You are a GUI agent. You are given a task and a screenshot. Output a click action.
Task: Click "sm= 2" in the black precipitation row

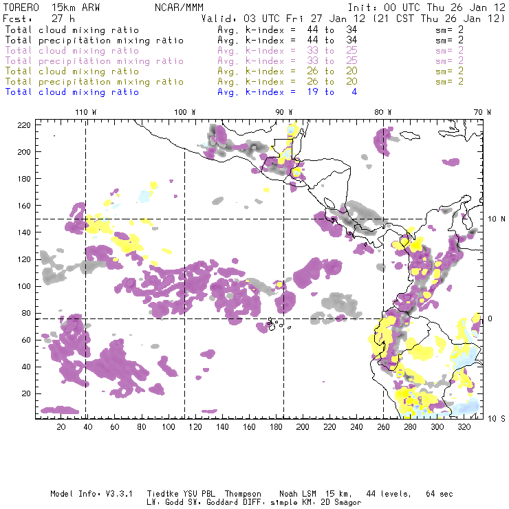[450, 41]
